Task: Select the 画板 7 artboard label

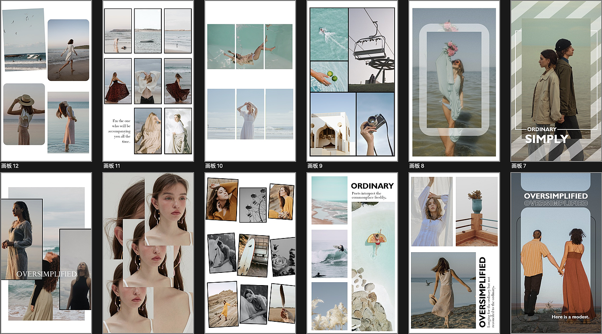Action: pyautogui.click(x=519, y=166)
